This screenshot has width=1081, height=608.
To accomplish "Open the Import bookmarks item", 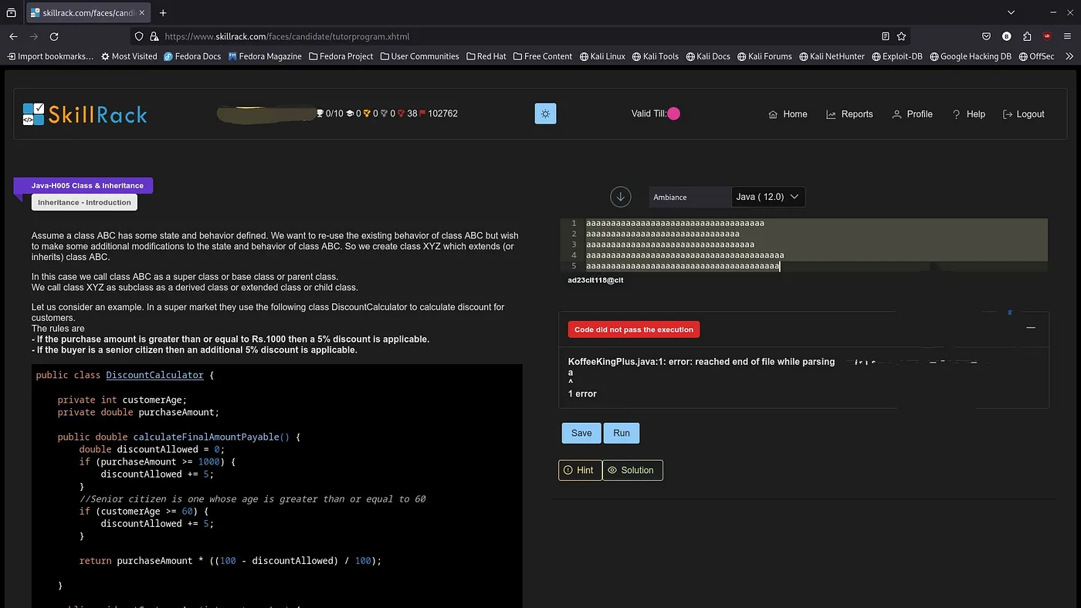I will pyautogui.click(x=50, y=56).
